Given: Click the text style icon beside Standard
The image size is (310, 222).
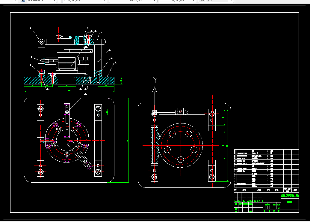Looking at the screenshot, I should click(23, 1).
